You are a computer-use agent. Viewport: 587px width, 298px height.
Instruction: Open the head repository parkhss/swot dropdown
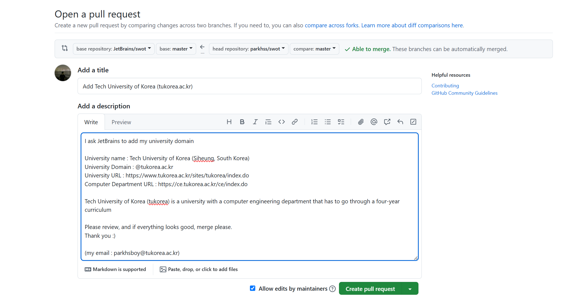[248, 49]
